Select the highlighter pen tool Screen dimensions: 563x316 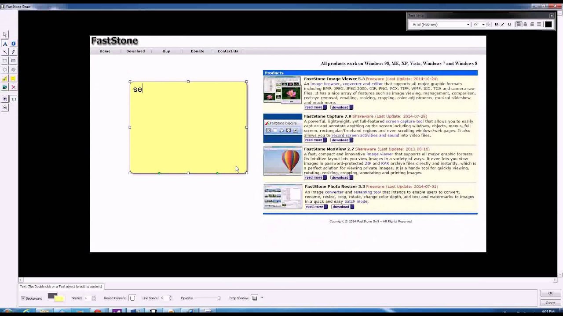click(5, 79)
